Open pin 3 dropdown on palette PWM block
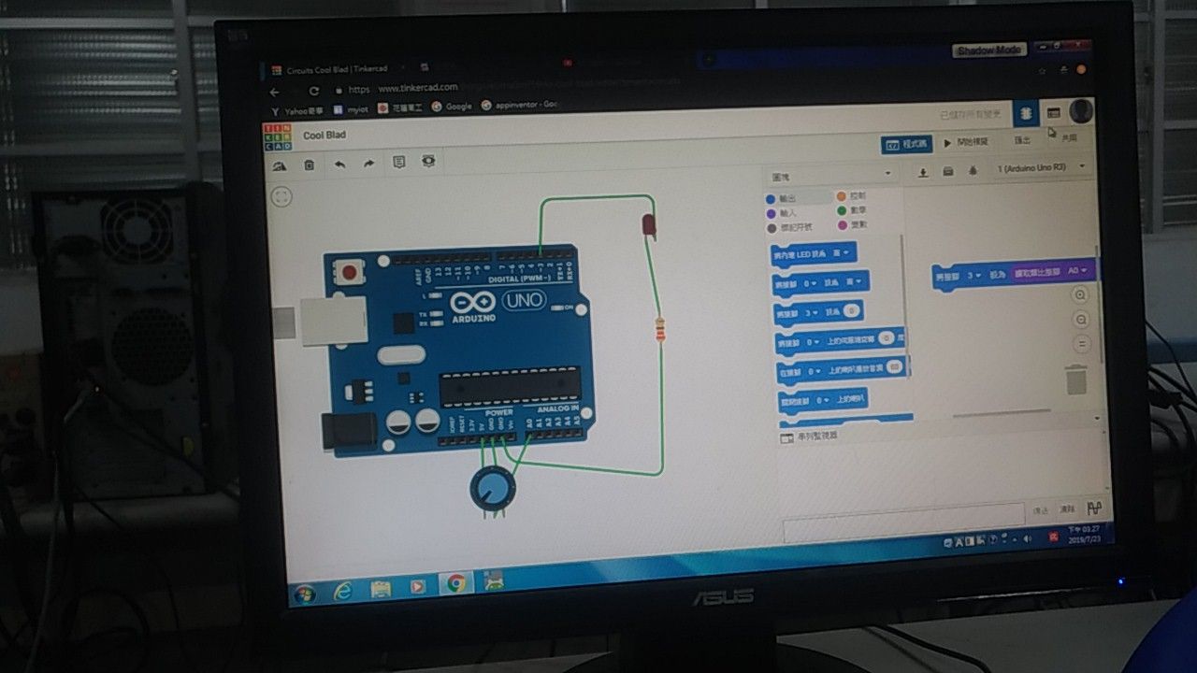Screen dimensions: 1197x673 pos(810,312)
